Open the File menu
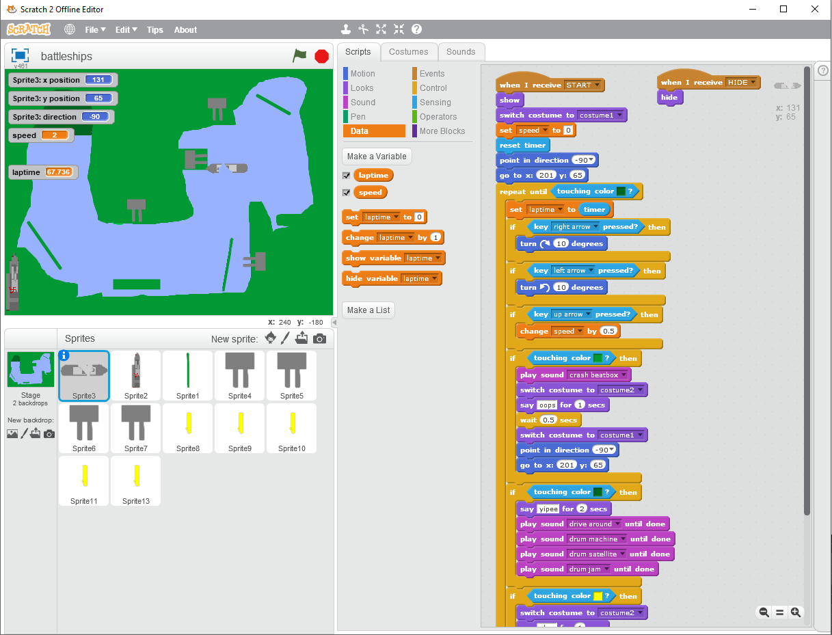This screenshot has height=635, width=832. 95,29
